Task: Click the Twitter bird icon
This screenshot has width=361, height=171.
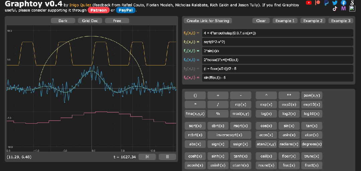Action: [335, 3]
